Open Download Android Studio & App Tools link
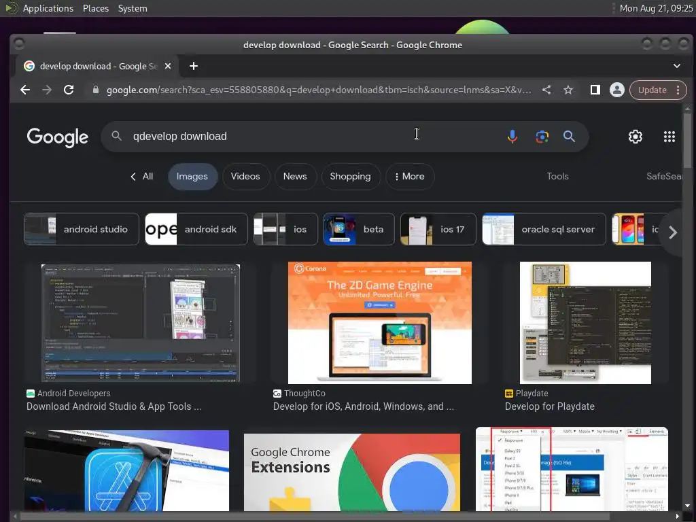The width and height of the screenshot is (696, 522). pos(114,406)
